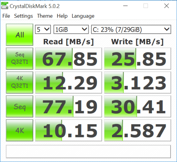Click the 4K Q32T1 read result 12.29

coord(68,83)
